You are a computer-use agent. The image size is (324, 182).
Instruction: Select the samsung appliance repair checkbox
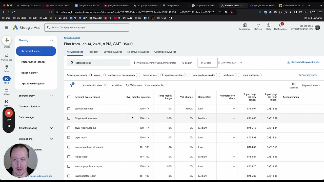69,166
